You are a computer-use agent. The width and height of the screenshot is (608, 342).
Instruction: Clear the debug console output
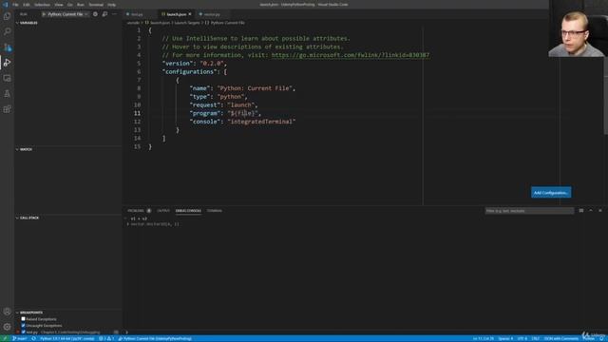pyautogui.click(x=580, y=211)
